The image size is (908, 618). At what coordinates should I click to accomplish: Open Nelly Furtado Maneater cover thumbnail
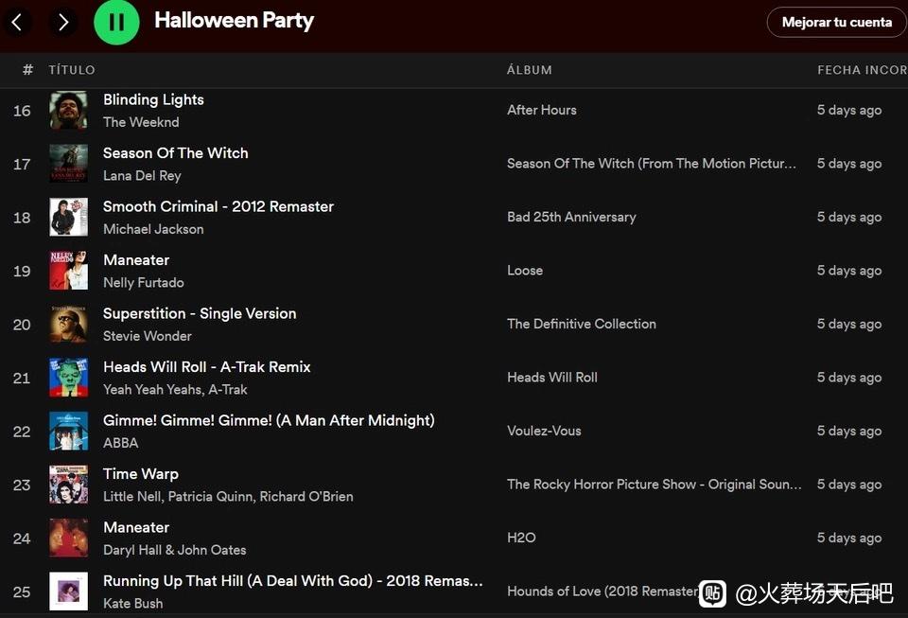[x=68, y=271]
